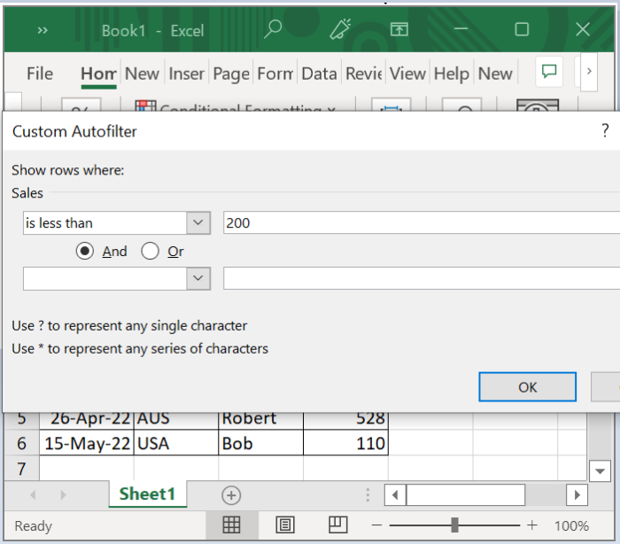Viewport: 620px width, 544px height.
Task: Click the zoom slider handle
Action: [454, 525]
